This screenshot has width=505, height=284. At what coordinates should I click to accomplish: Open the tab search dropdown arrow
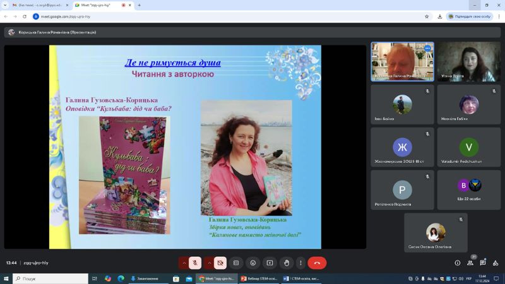5,5
